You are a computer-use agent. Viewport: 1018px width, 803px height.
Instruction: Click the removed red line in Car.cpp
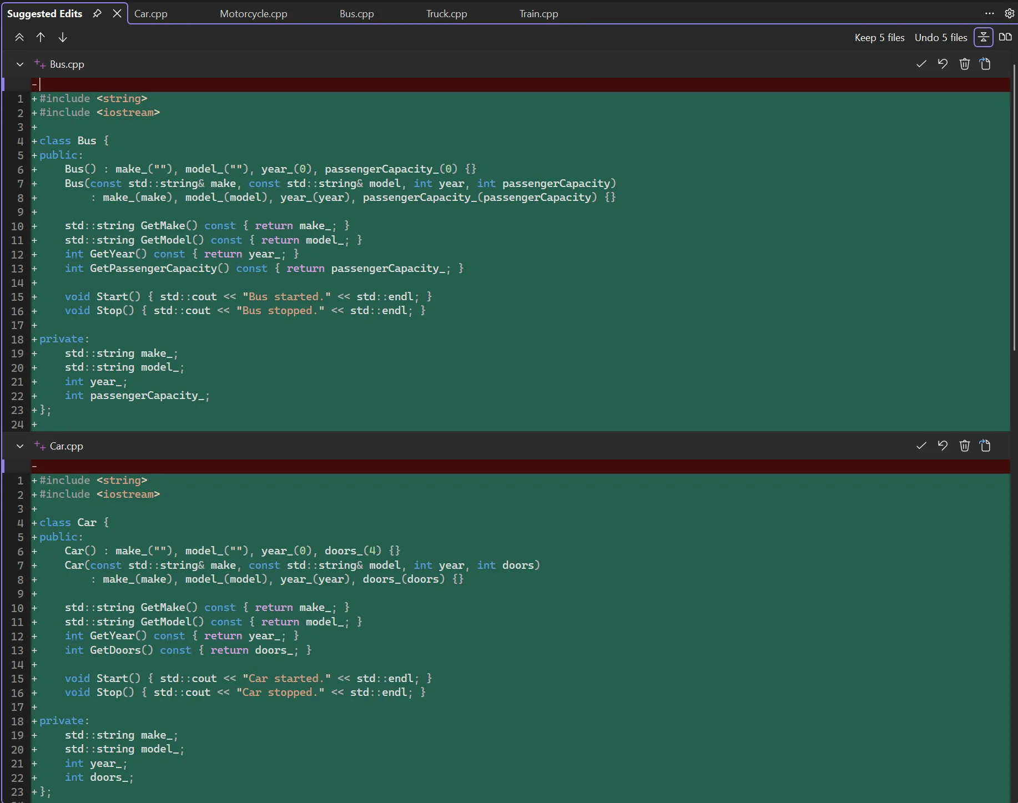click(x=521, y=466)
